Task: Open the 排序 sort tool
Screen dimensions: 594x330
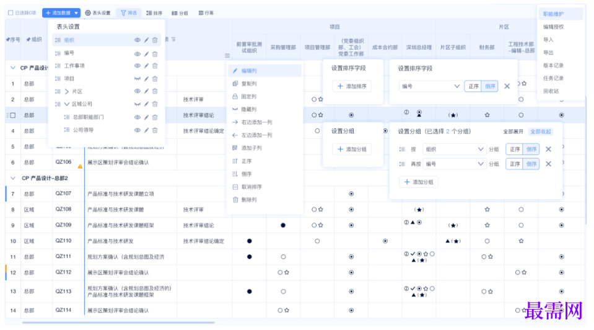Action: click(154, 13)
